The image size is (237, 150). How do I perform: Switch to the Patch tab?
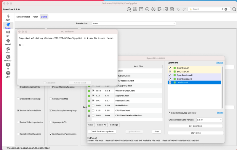click(x=35, y=17)
